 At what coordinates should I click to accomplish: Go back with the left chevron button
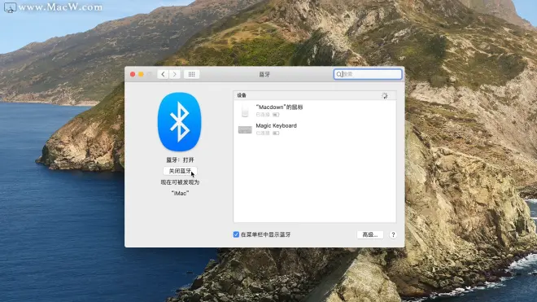[163, 74]
